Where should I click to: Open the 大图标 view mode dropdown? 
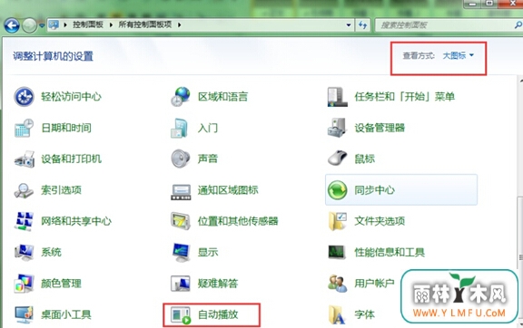click(458, 55)
